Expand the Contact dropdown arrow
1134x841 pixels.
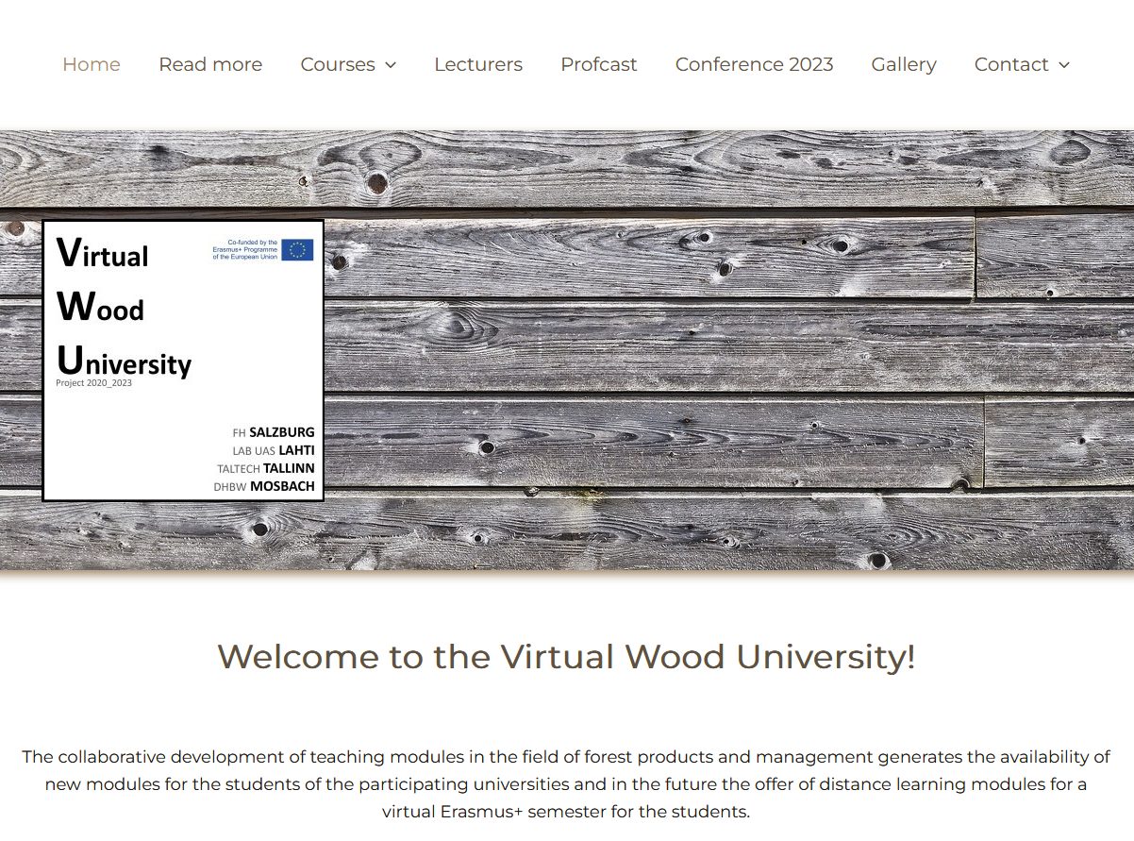click(1064, 65)
